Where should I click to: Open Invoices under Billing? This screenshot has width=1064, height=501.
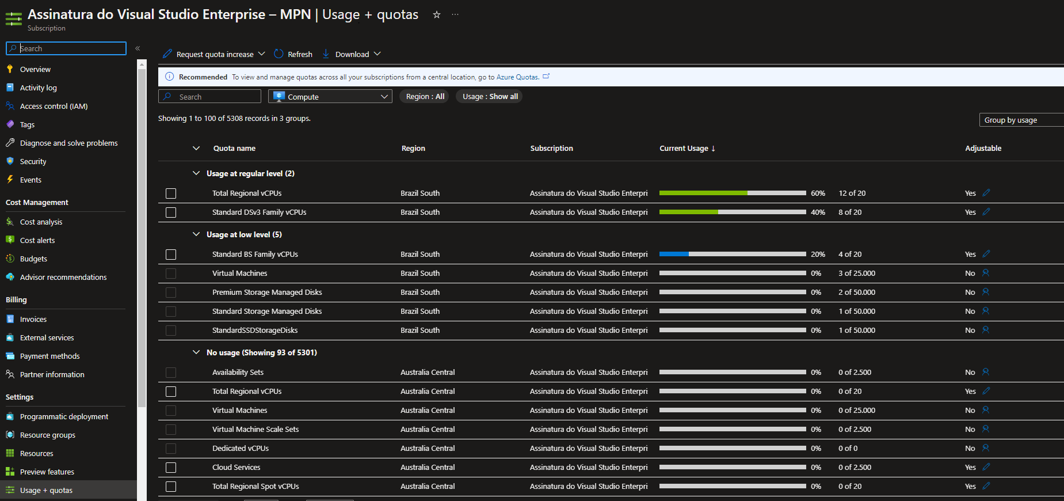[x=33, y=319]
